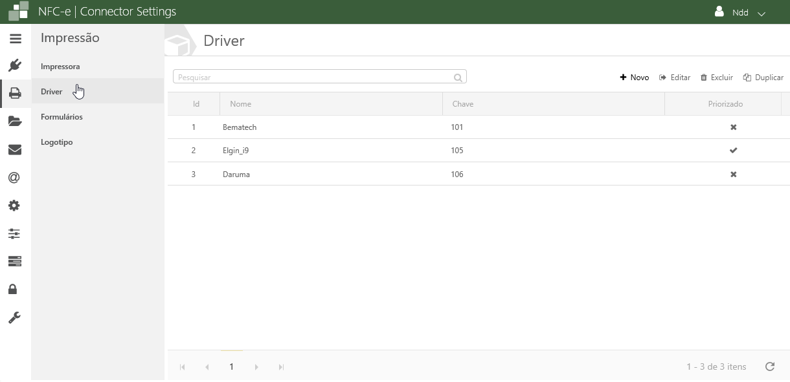Viewport: 790px width, 382px height.
Task: Sort by the Nome column header
Action: pos(240,104)
